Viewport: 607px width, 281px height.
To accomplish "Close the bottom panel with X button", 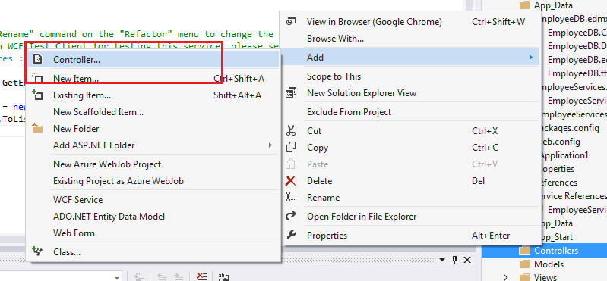I will pyautogui.click(x=467, y=260).
